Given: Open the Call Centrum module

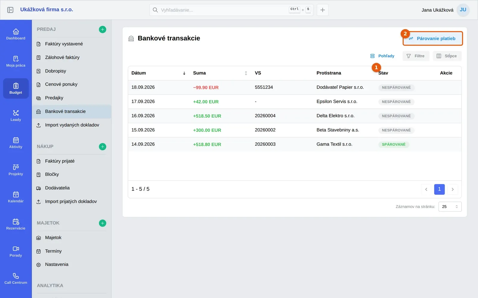Looking at the screenshot, I should point(16,278).
